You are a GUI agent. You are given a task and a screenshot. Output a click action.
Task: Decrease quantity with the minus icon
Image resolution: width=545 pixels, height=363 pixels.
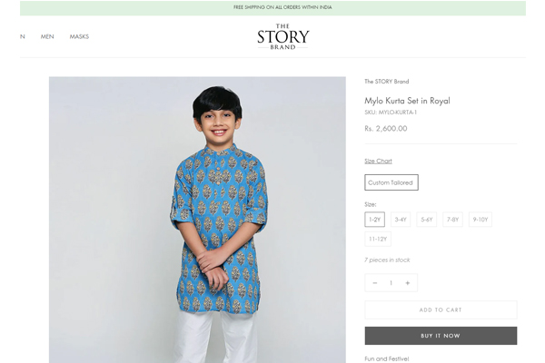click(x=375, y=283)
